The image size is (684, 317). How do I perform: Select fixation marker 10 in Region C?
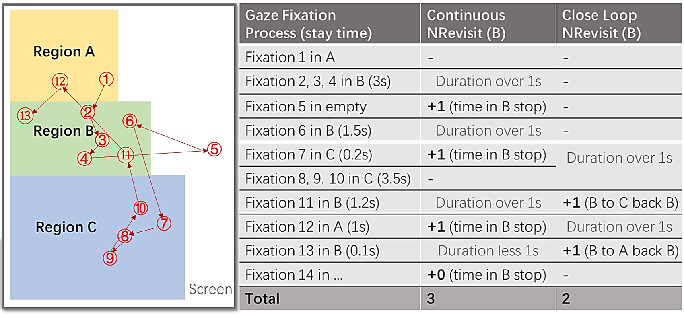[141, 208]
